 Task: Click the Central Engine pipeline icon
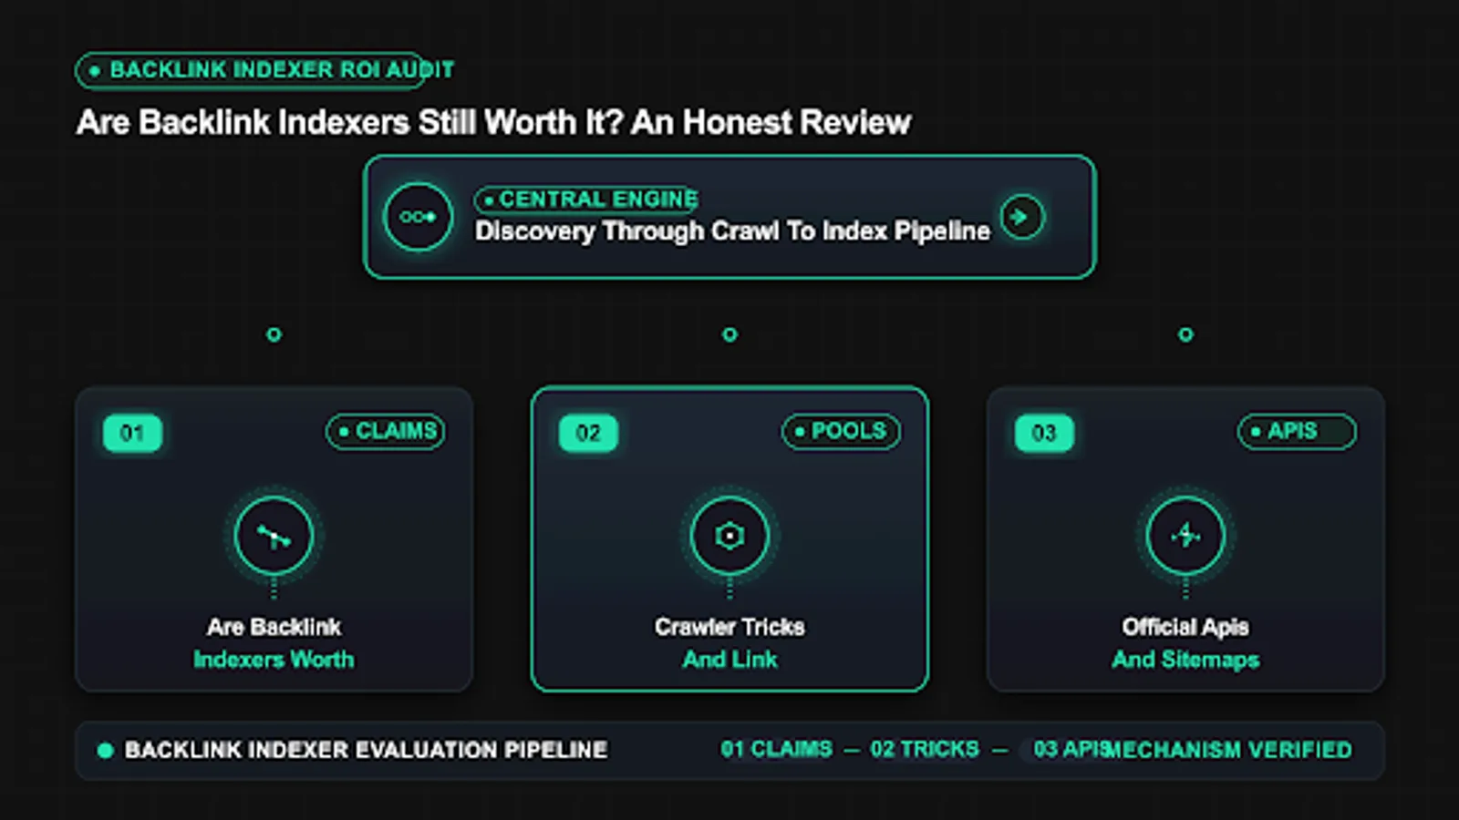click(418, 217)
